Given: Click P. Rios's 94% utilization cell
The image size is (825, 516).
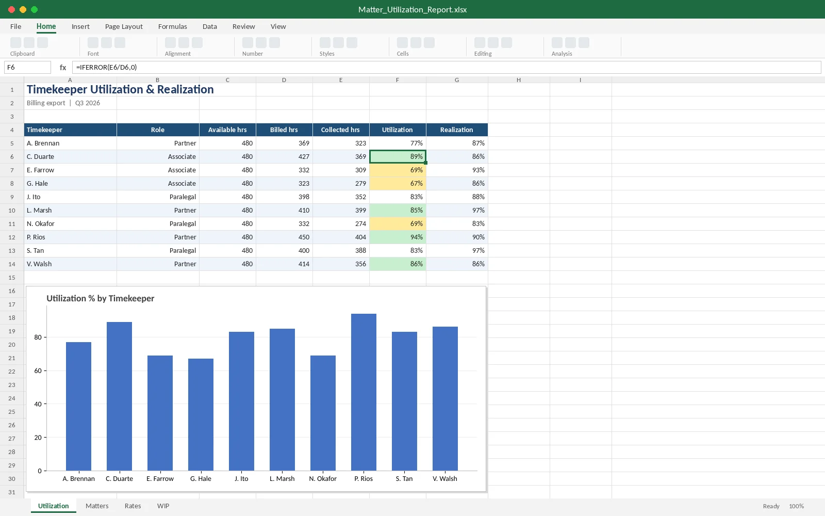Looking at the screenshot, I should (x=398, y=237).
